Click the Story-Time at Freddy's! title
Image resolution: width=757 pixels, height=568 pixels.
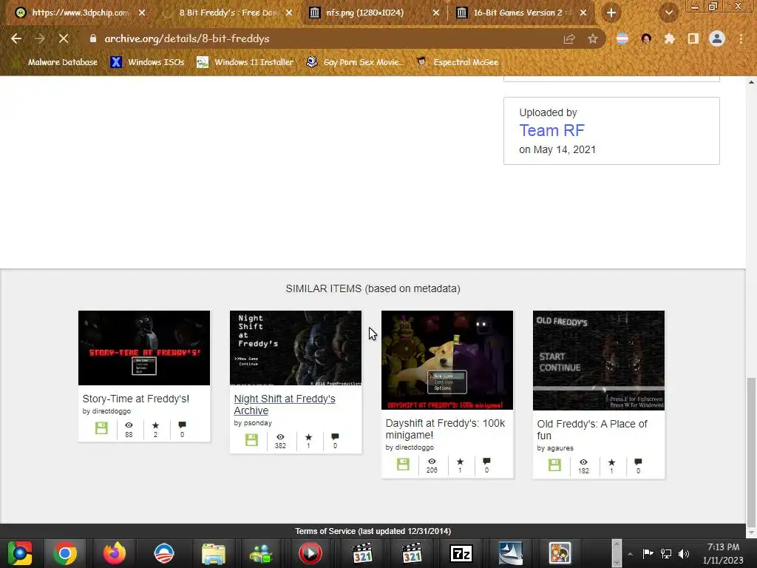tap(136, 399)
